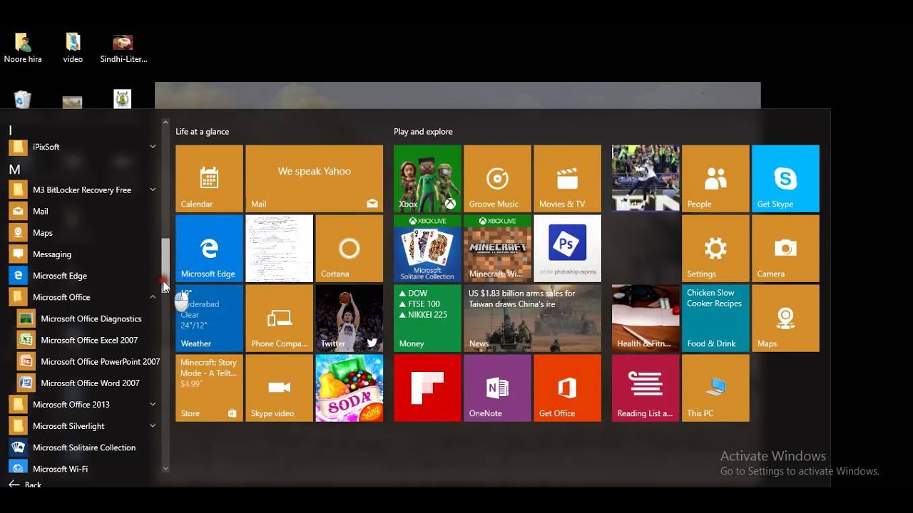
Task: Click the Play and explore group title
Action: tap(423, 132)
